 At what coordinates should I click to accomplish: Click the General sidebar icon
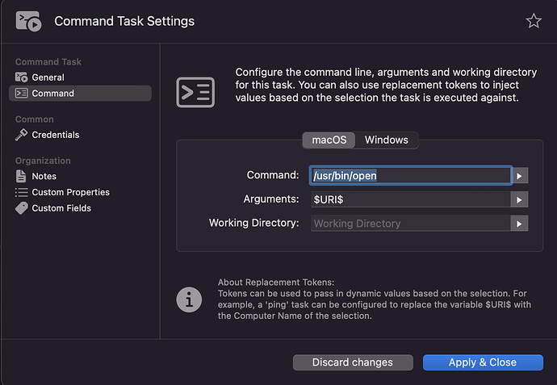[x=22, y=77]
